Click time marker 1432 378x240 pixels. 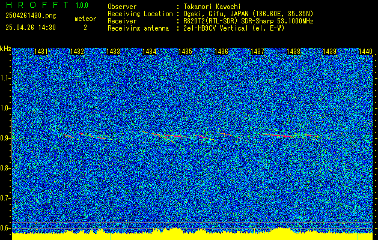(x=77, y=52)
